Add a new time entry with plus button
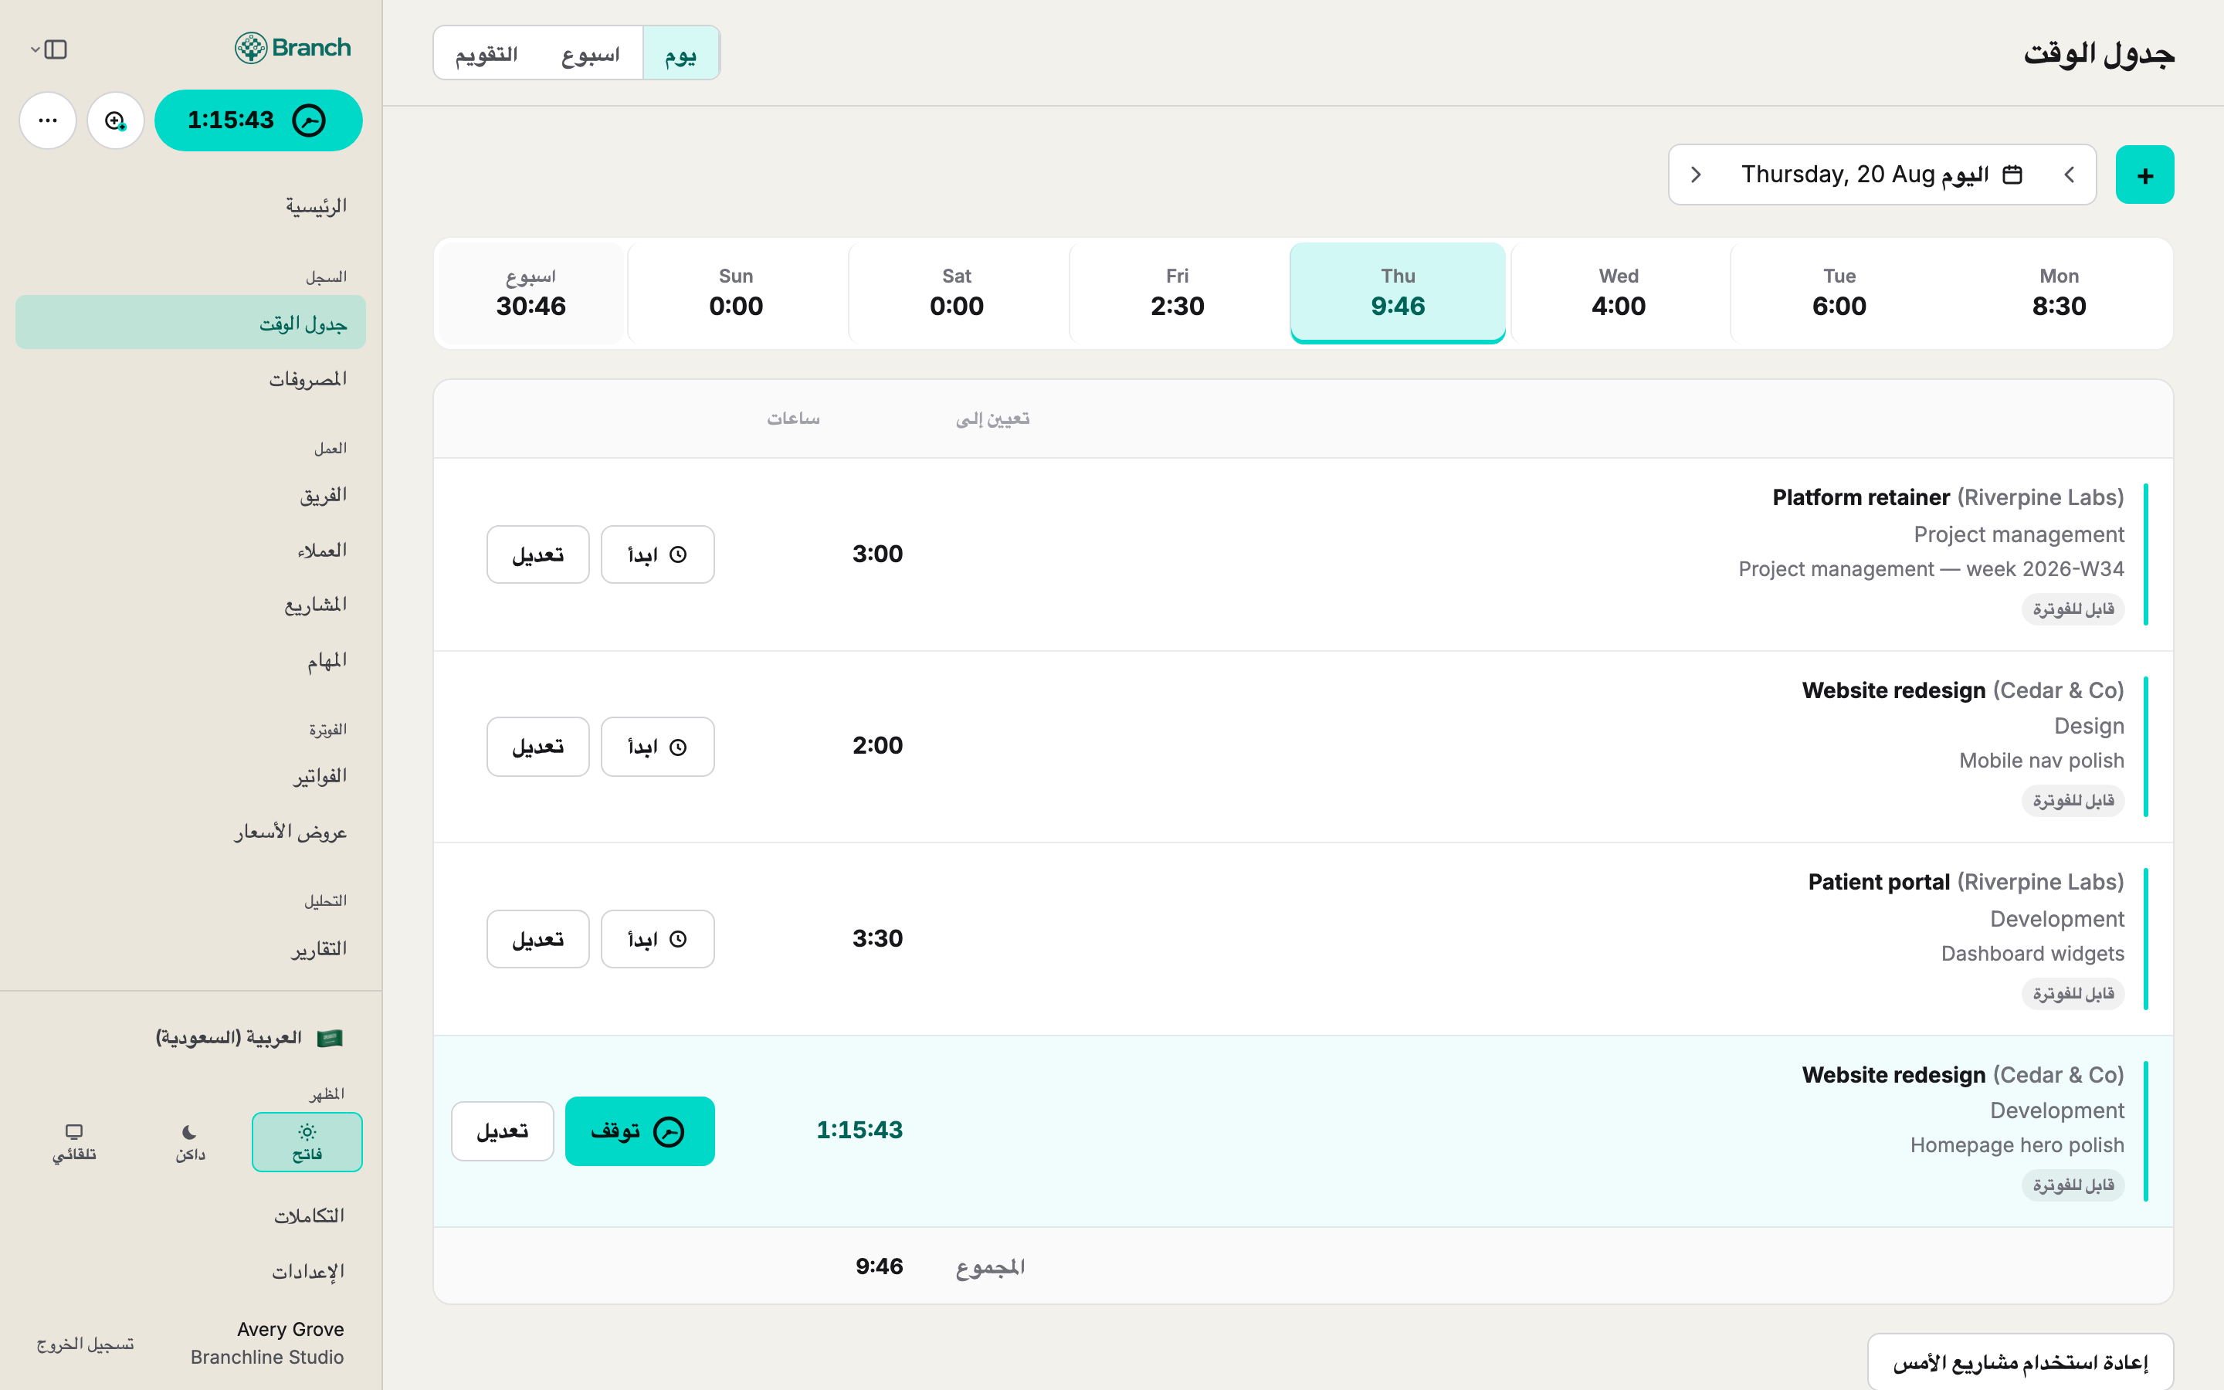The width and height of the screenshot is (2224, 1390). click(2144, 175)
